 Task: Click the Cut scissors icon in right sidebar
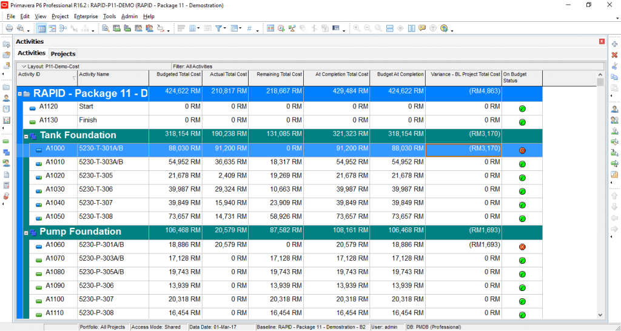[x=615, y=65]
